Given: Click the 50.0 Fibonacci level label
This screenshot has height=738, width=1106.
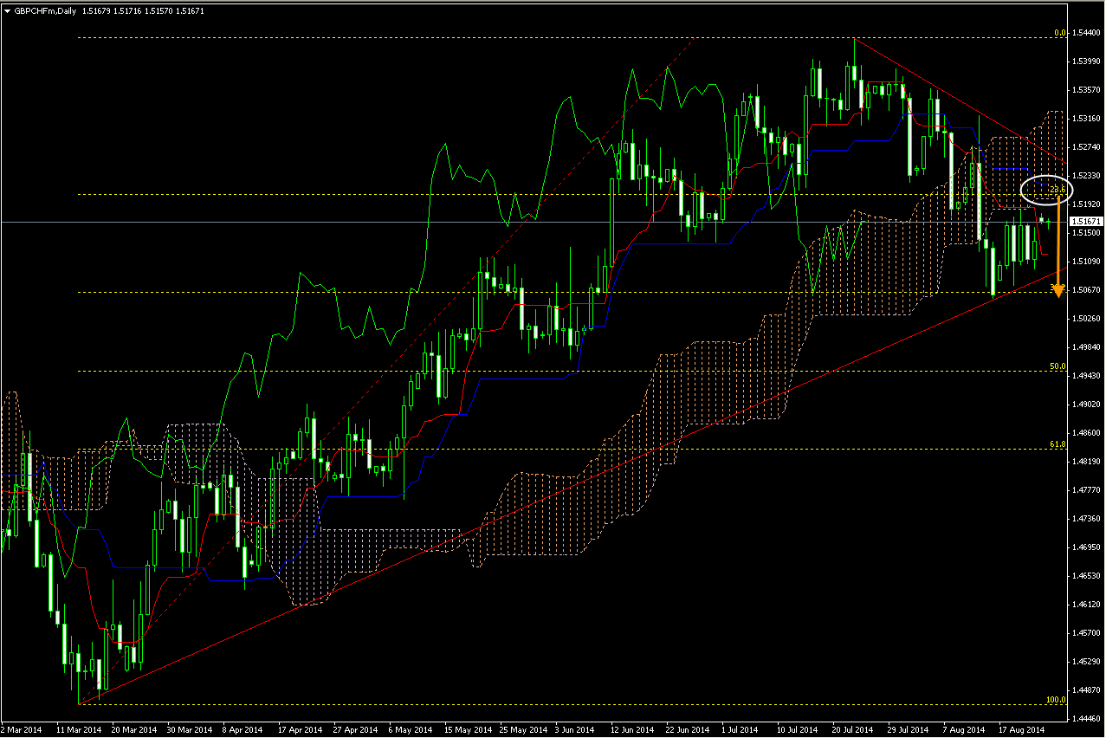Looking at the screenshot, I should click(x=1057, y=366).
